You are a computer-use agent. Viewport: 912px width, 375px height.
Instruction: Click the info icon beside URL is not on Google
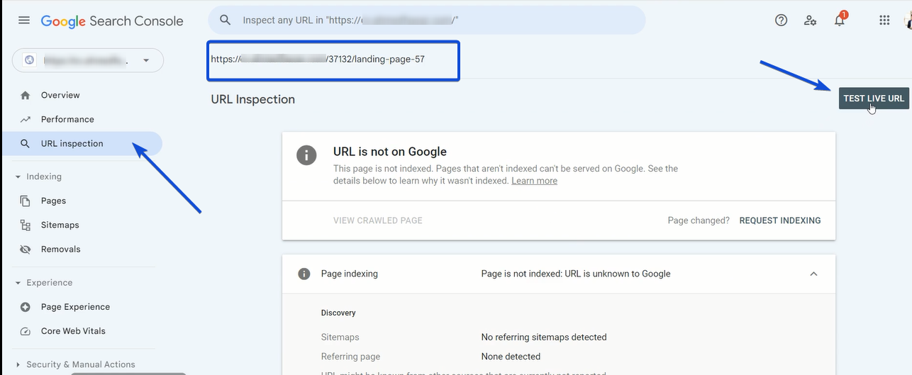[306, 155]
